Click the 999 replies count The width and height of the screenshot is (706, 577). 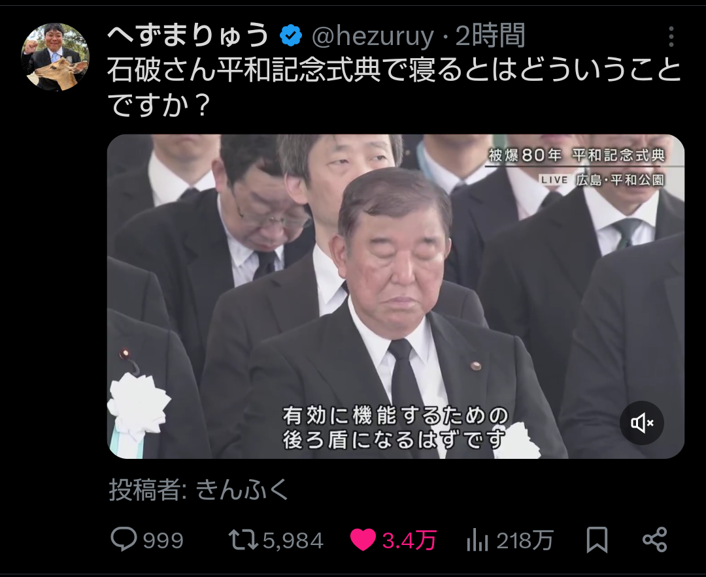[163, 540]
